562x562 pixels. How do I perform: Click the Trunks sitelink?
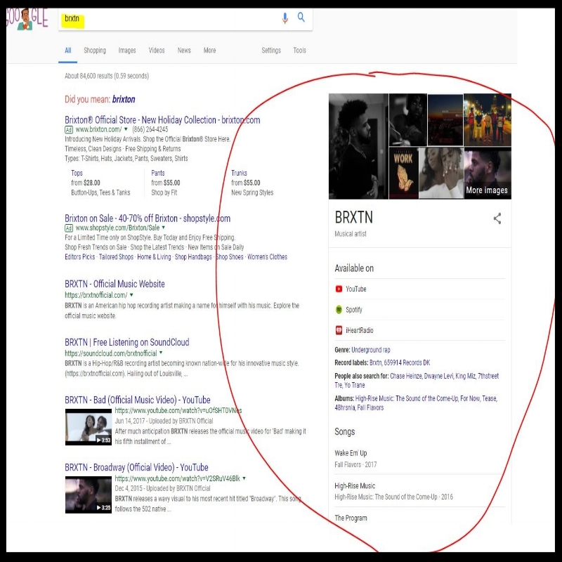coord(239,173)
